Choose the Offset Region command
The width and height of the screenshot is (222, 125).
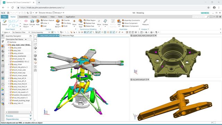(89, 20)
